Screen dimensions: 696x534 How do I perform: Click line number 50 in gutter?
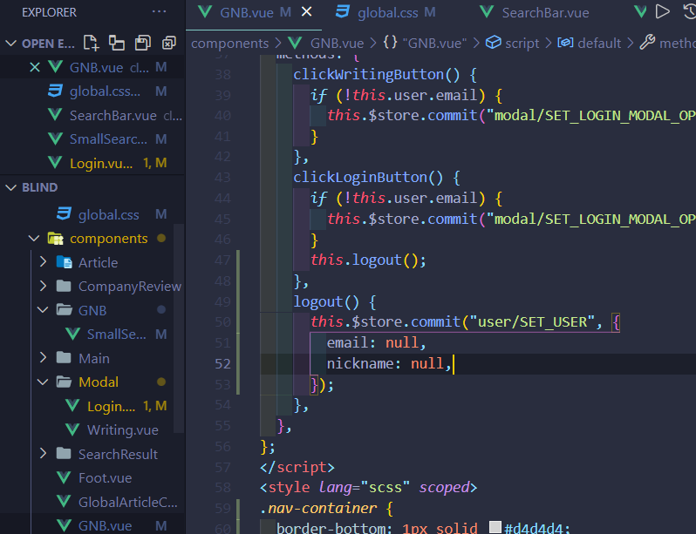click(x=222, y=322)
